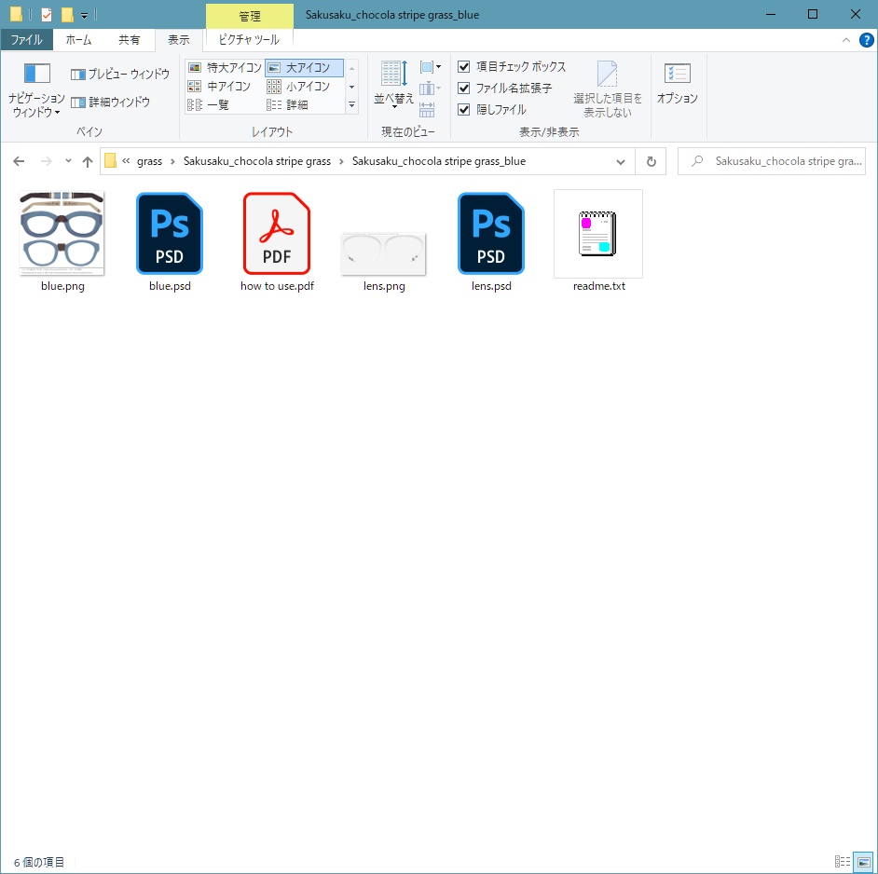Switch to details view in status bar

pos(843,862)
